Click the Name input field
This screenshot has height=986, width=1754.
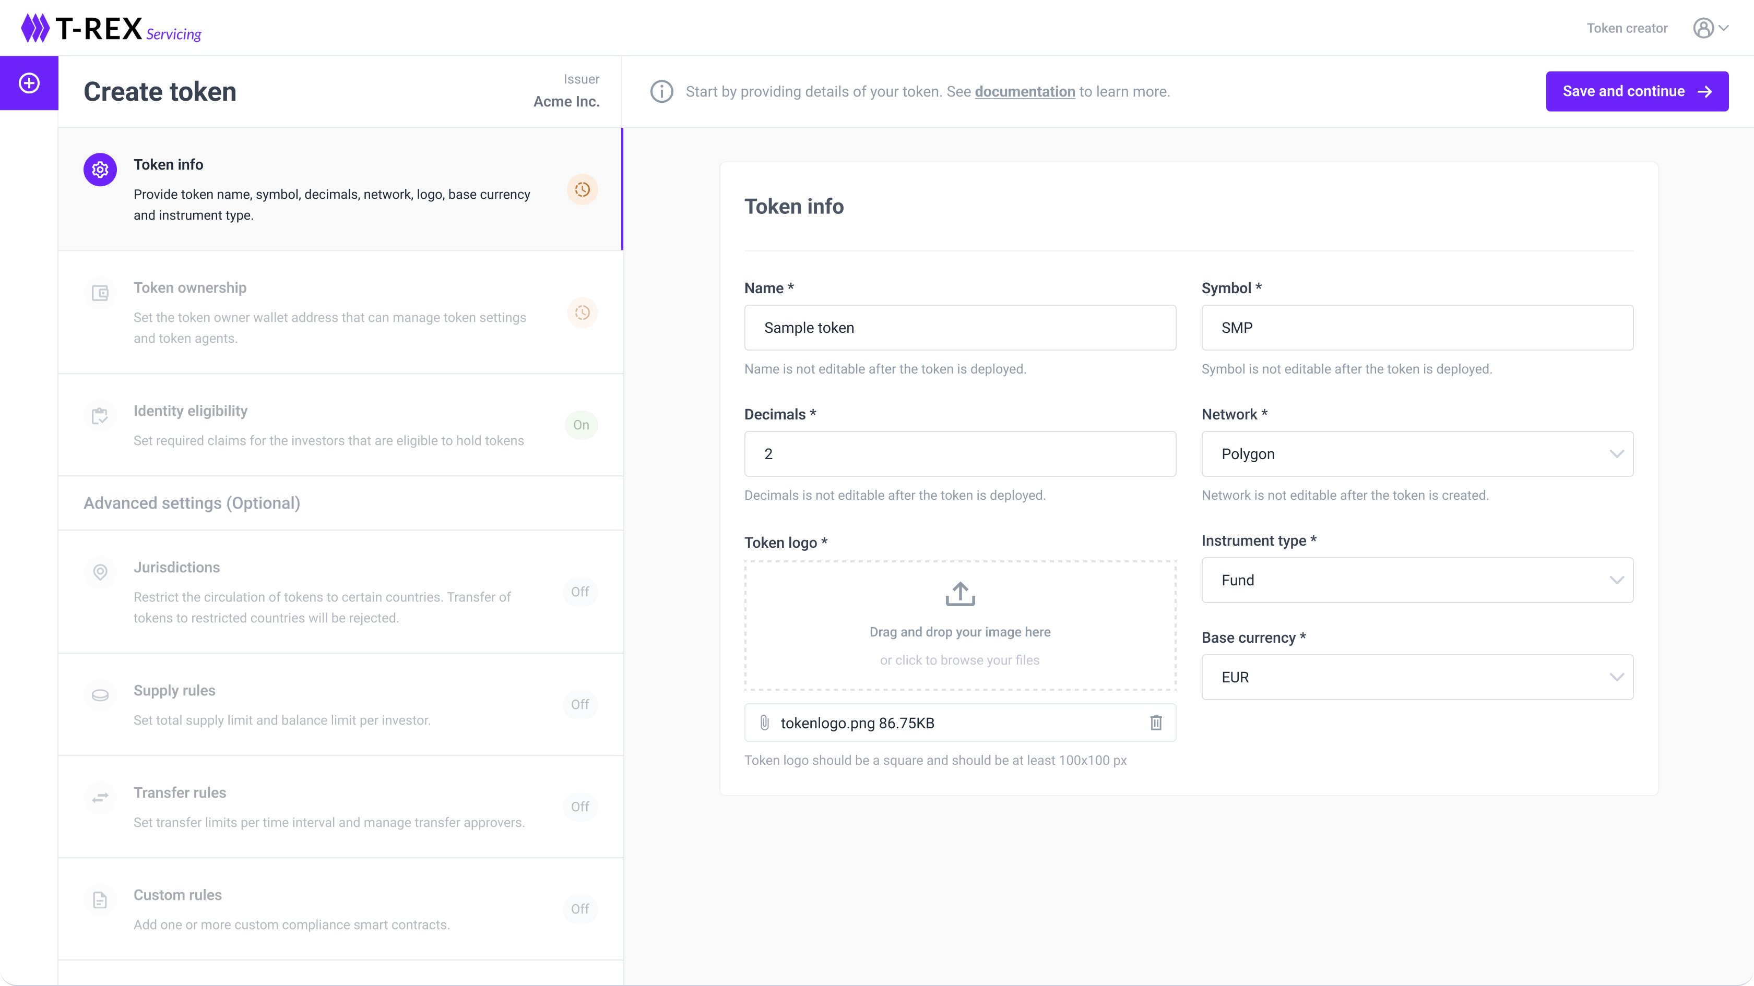tap(959, 328)
